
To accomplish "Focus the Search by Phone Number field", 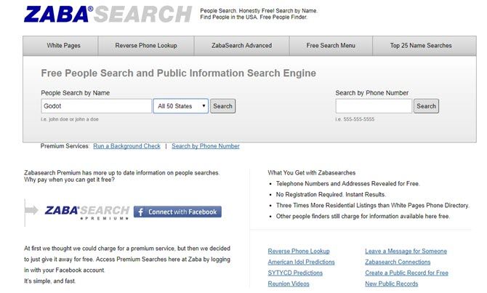I will (374, 106).
